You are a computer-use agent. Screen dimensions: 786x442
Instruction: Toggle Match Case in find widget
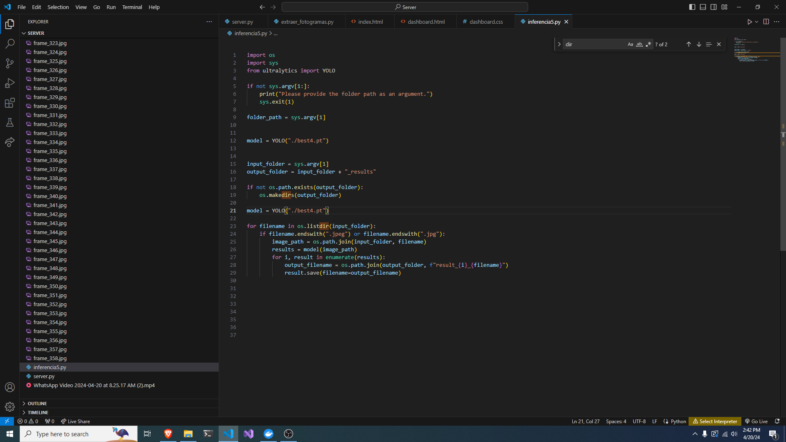630,44
